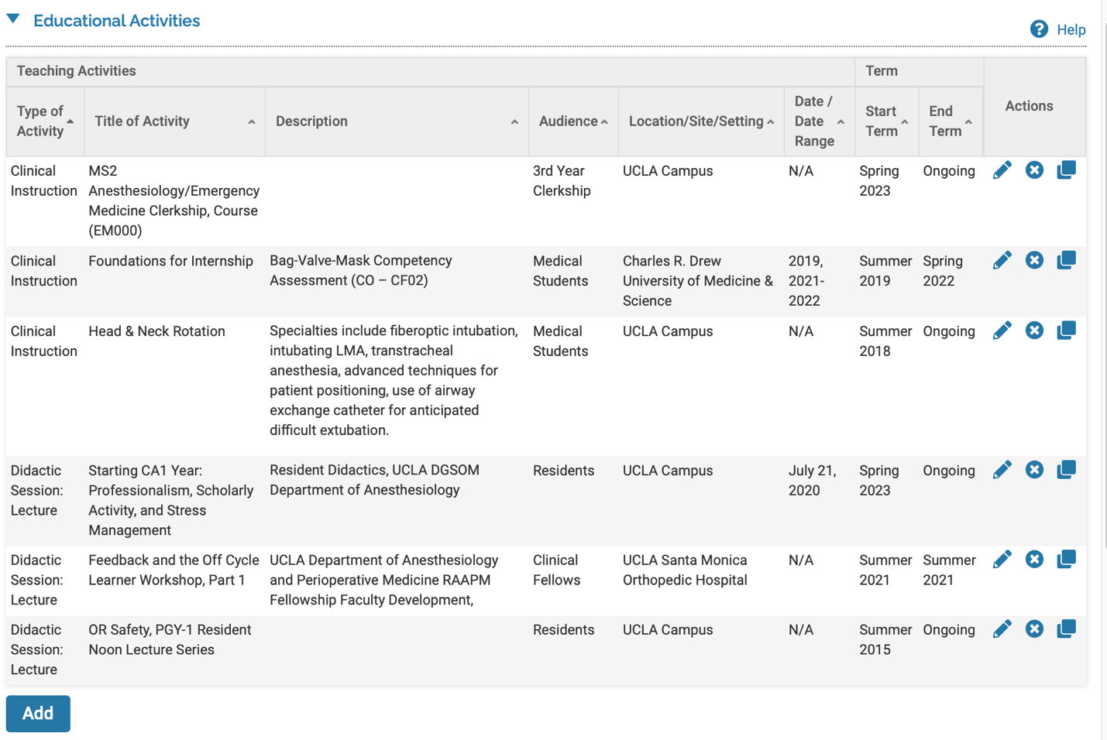Click the 'Clinical Fellows' audience cell
Image resolution: width=1107 pixels, height=740 pixels.
[556, 570]
